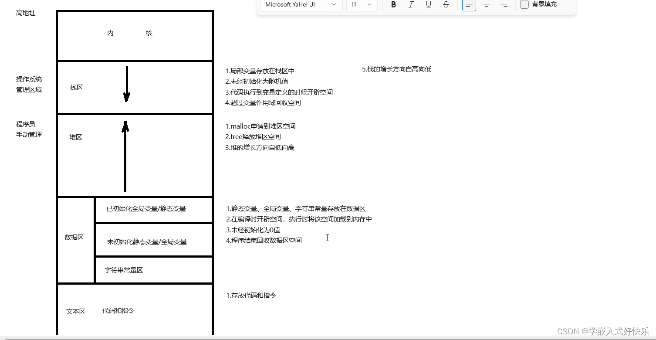Click 4.程序结束回收数据区空间 line
Viewport: 656px width, 340px height.
[x=264, y=241]
